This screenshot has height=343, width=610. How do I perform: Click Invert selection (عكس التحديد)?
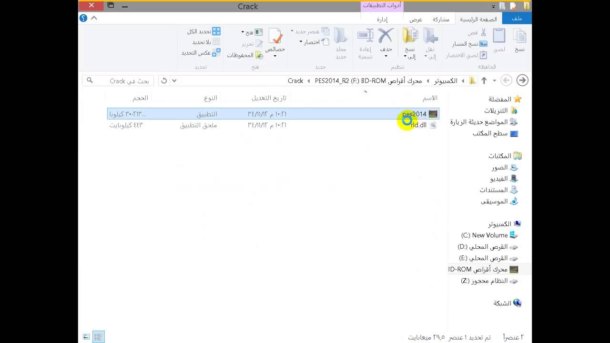[201, 53]
